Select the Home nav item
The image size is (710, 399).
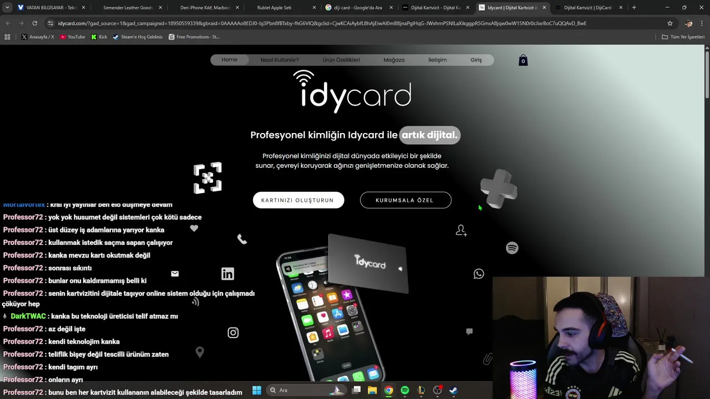tap(229, 60)
